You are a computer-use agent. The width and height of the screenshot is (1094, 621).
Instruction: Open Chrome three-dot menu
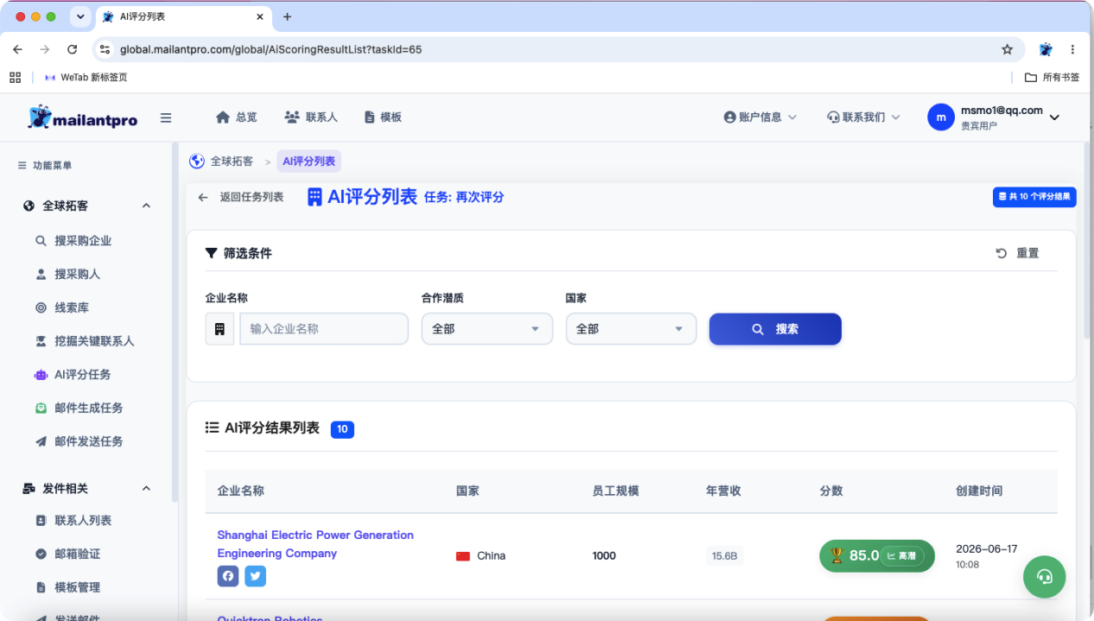coord(1072,49)
